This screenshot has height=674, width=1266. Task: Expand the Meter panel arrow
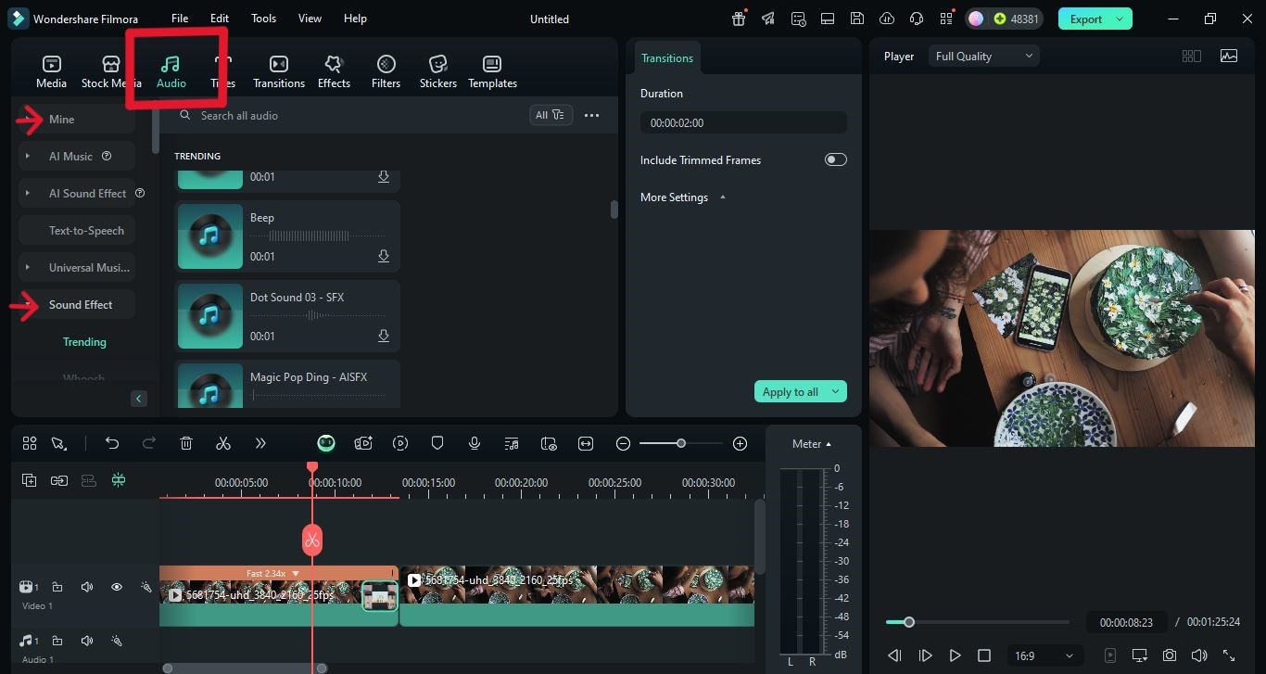pos(829,444)
